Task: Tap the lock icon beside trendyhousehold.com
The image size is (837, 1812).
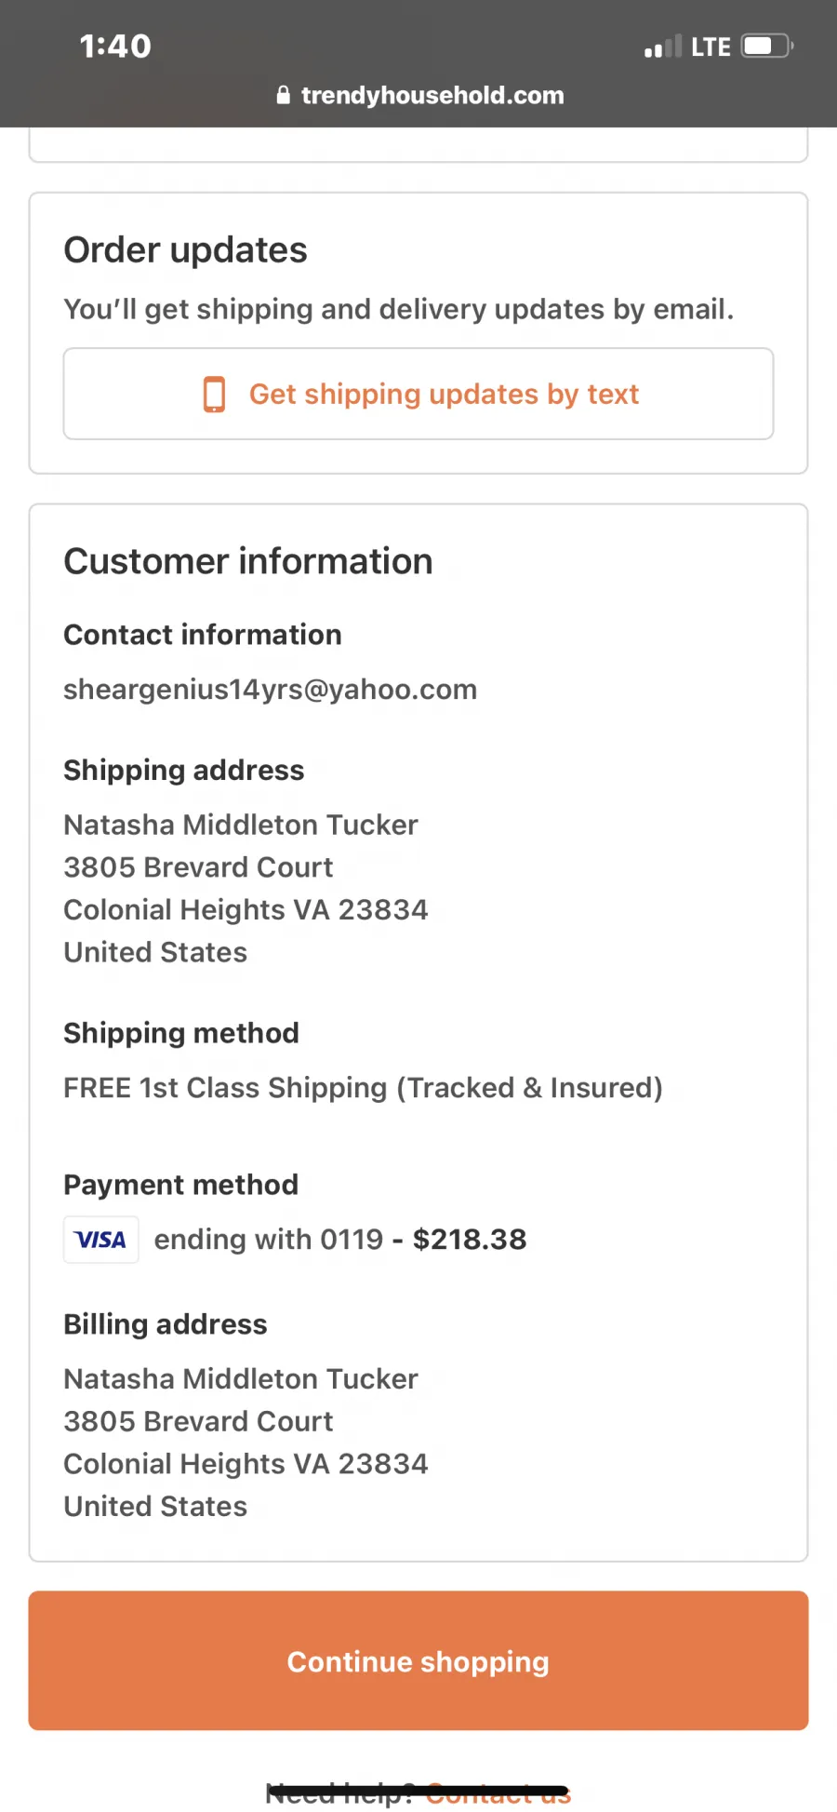Action: click(x=284, y=95)
